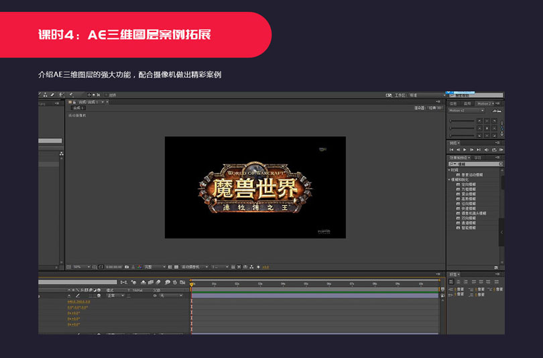Enable motion blur for the composition

[158, 282]
